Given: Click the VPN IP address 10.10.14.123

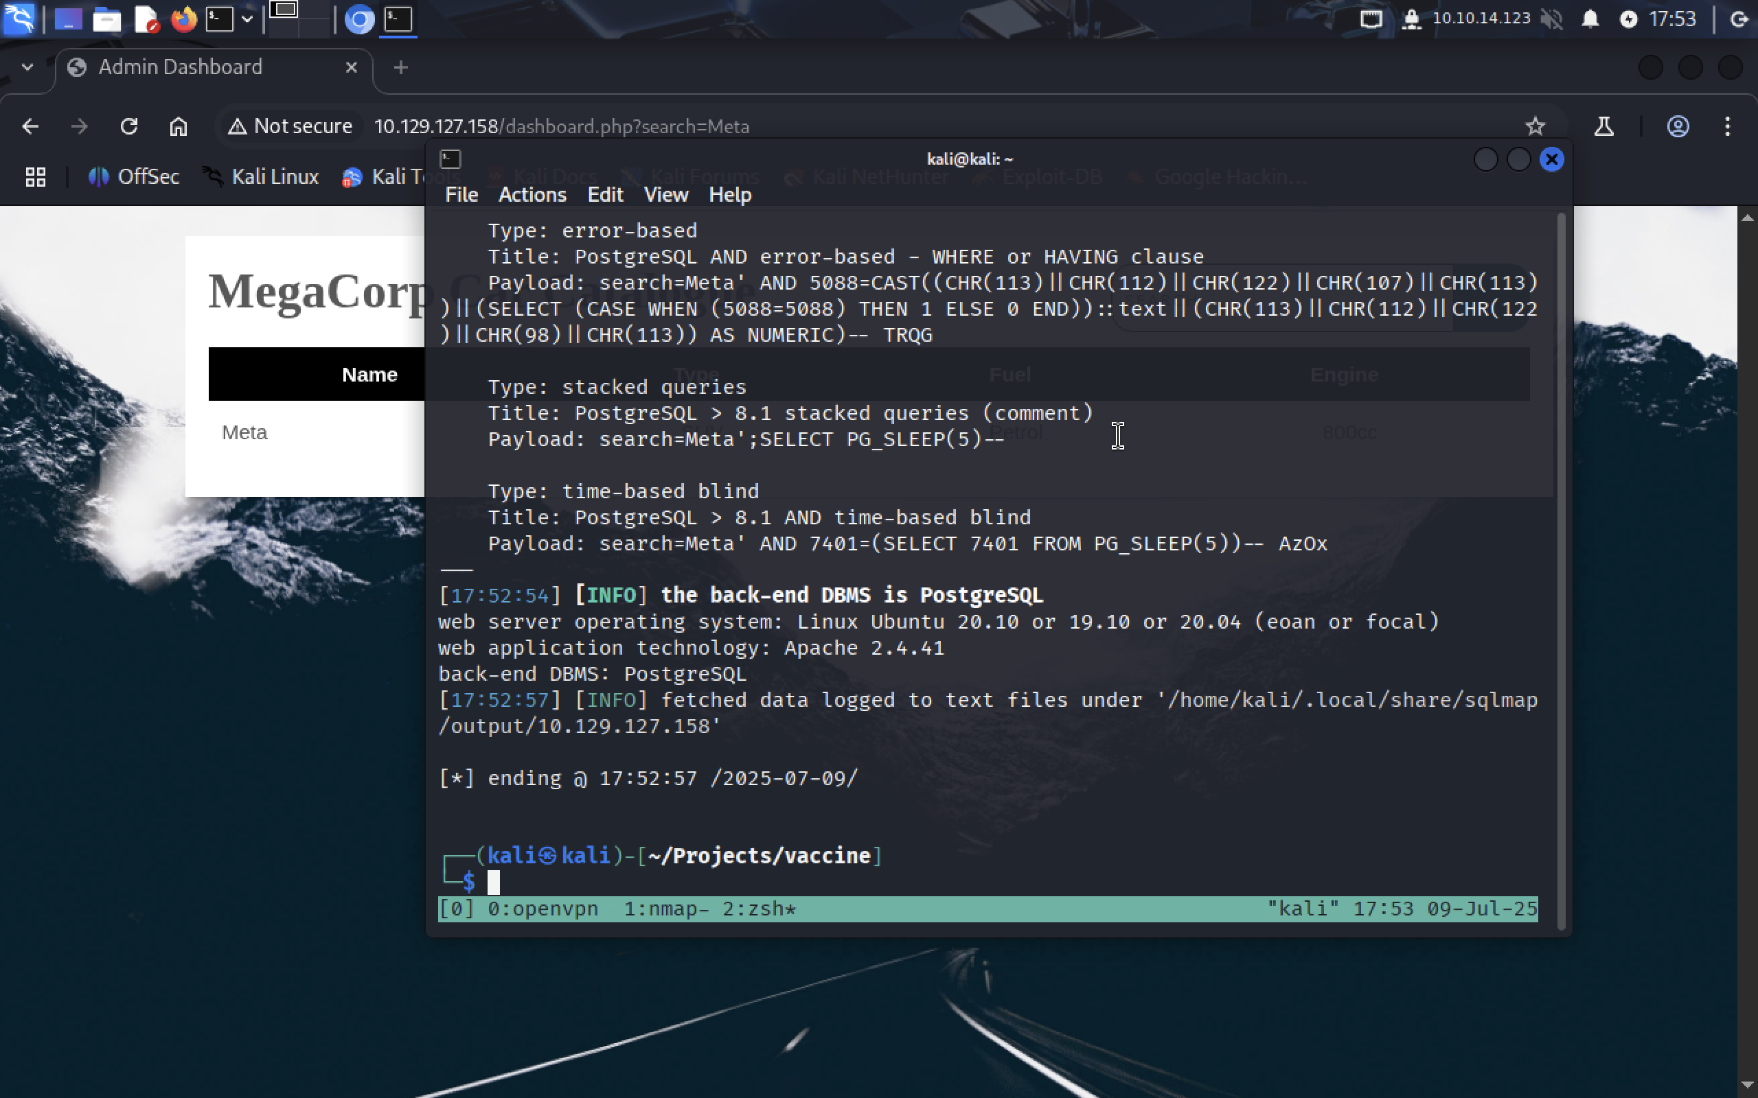Looking at the screenshot, I should (1481, 18).
